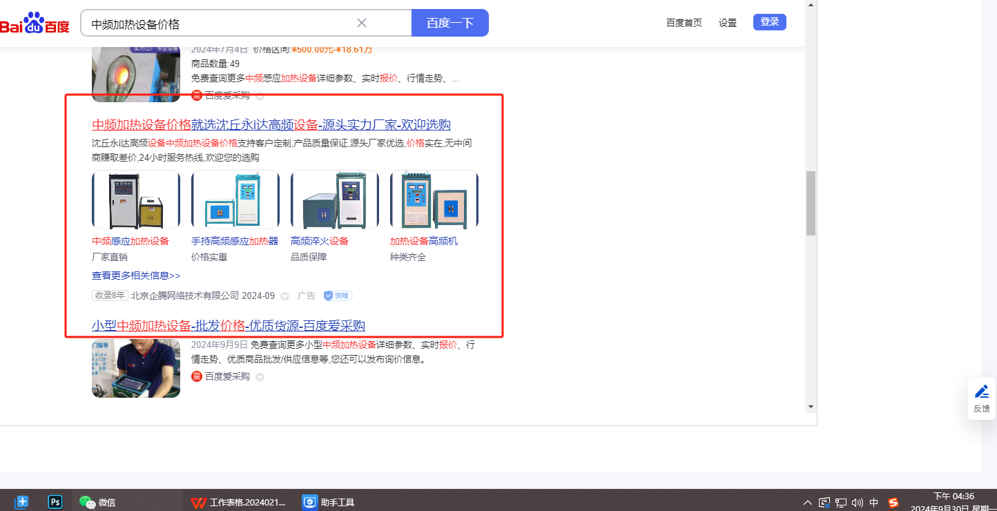Click the 登录 login button
Screen dimensions: 997x511
[770, 22]
